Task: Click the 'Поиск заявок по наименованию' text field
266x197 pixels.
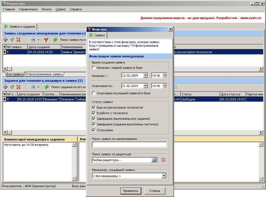Action: (129, 145)
